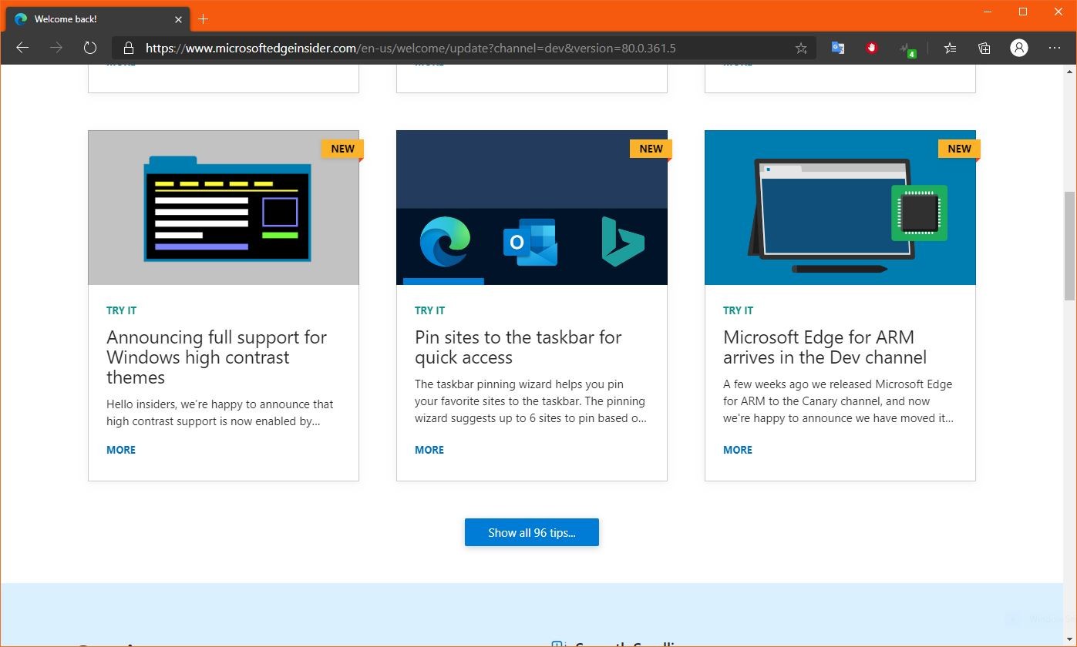This screenshot has height=647, width=1077.
Task: Close the Welcome back! tab
Action: (178, 19)
